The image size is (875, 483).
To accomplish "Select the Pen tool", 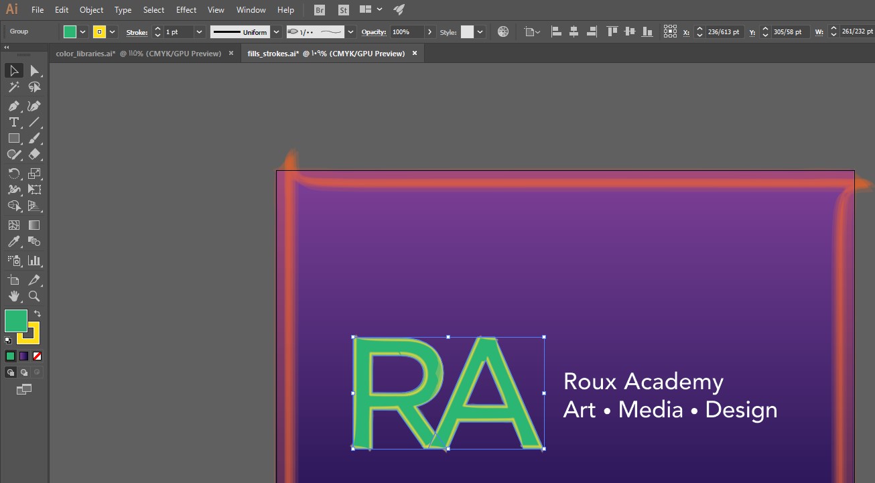I will point(13,106).
